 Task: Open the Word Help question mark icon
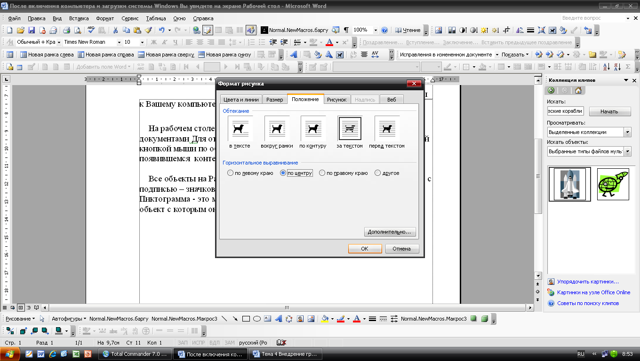pyautogui.click(x=384, y=30)
